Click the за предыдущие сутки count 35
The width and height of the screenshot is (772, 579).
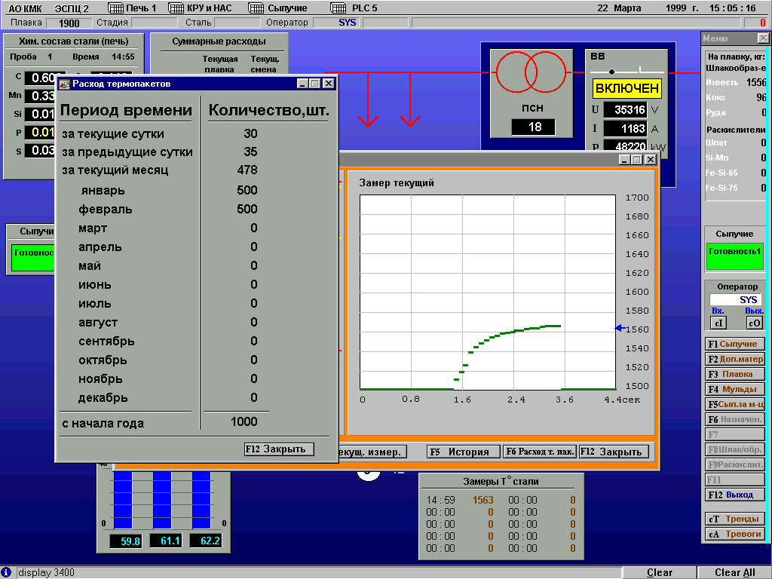point(250,152)
